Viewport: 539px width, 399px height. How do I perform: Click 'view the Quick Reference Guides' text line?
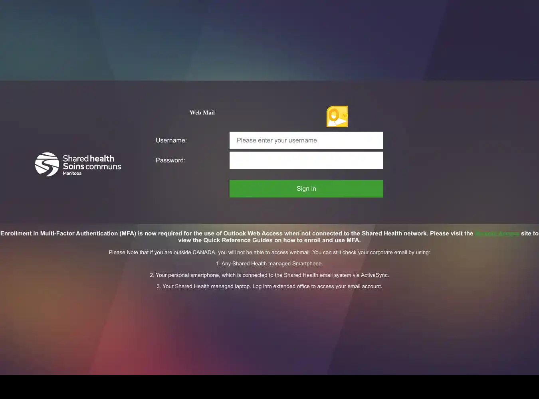tap(269, 240)
